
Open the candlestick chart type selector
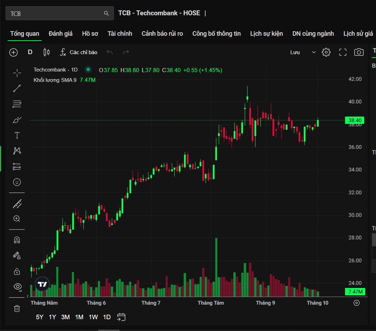click(x=46, y=52)
